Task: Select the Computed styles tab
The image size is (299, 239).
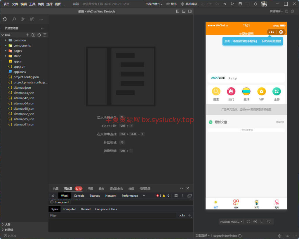Action: click(x=69, y=209)
